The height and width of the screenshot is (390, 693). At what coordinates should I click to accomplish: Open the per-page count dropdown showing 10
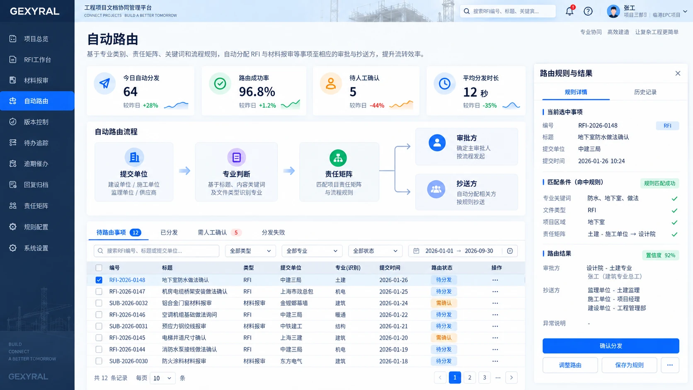tap(162, 378)
